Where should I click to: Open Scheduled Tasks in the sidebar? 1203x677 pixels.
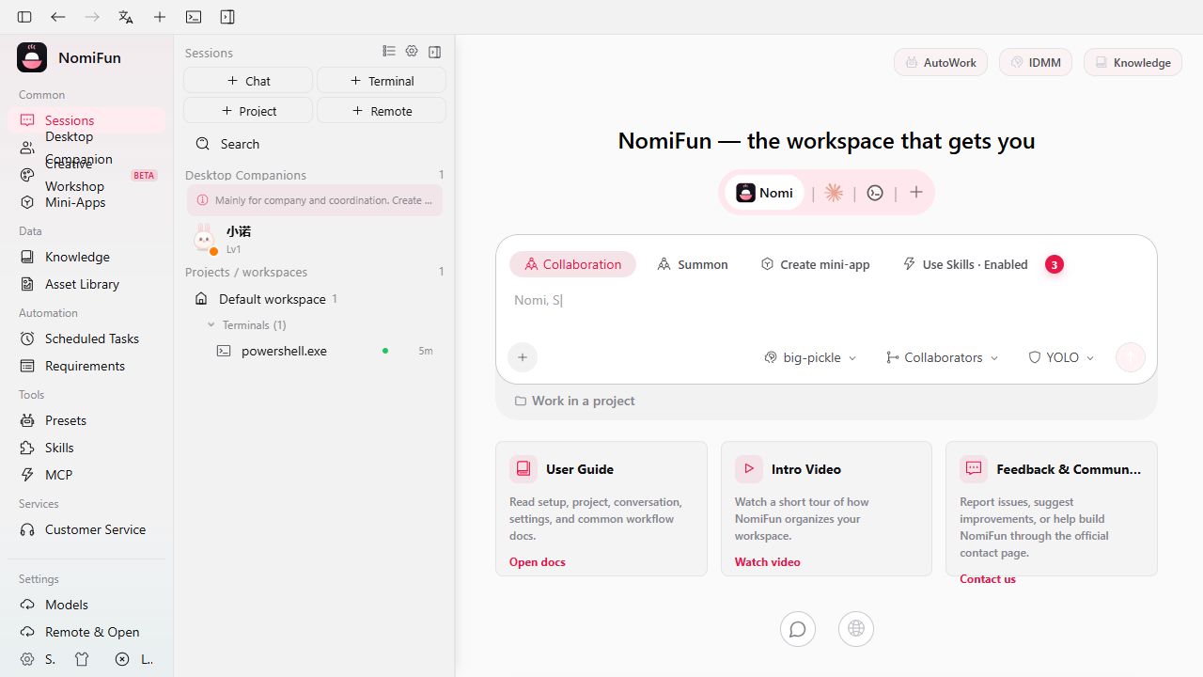pyautogui.click(x=86, y=338)
